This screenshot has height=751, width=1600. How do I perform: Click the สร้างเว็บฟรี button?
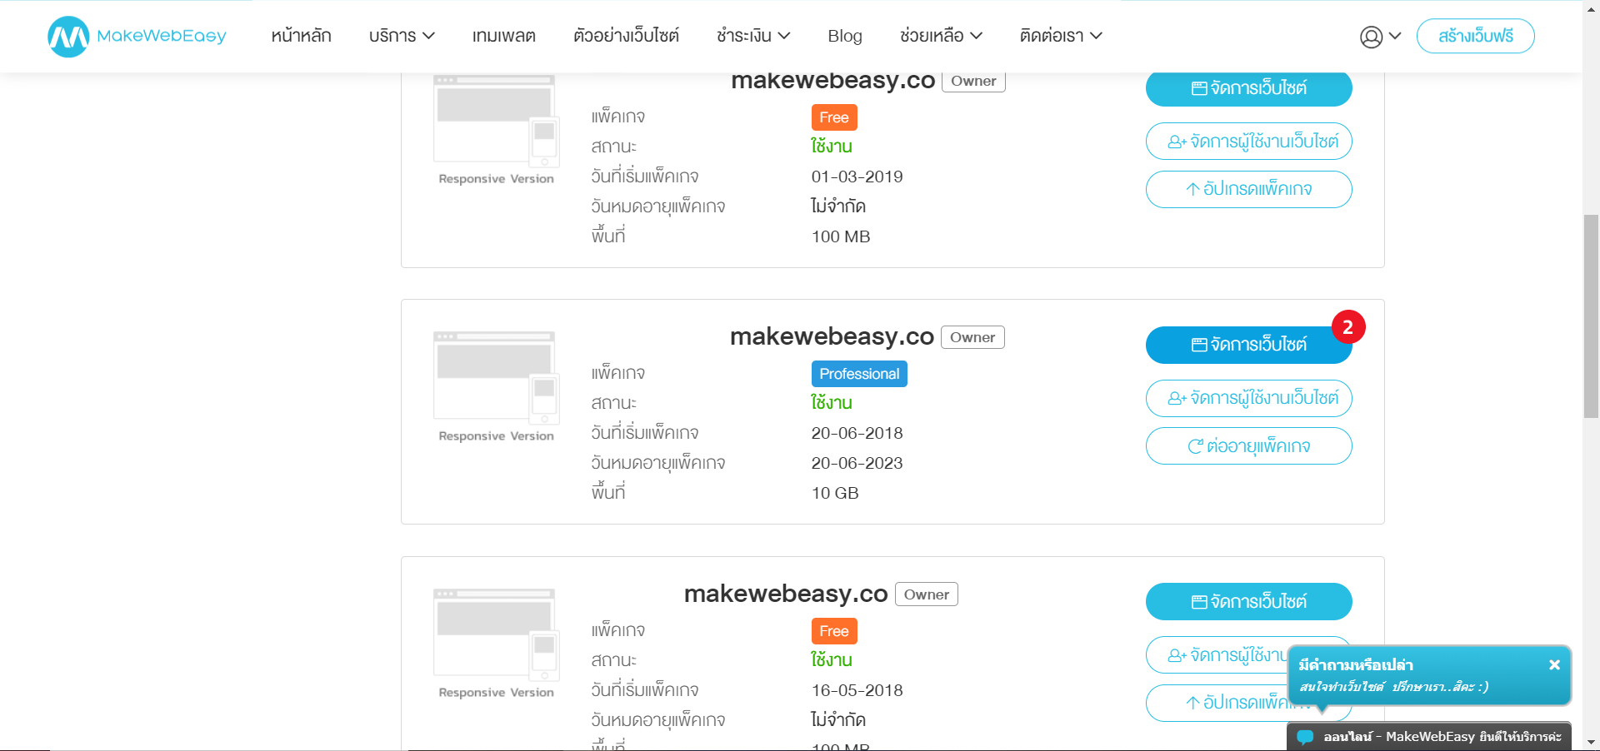pos(1475,36)
